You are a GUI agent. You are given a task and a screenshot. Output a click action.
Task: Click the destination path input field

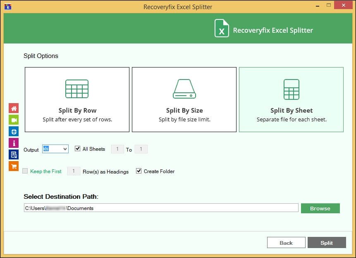click(161, 208)
